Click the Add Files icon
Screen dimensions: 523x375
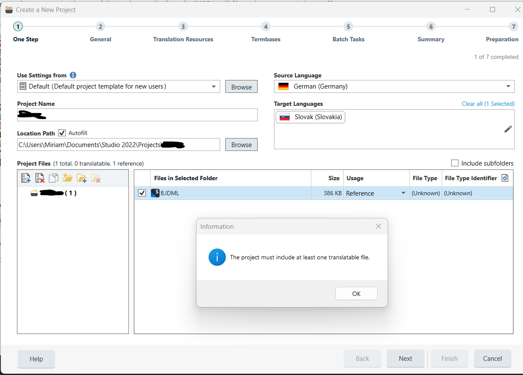(x=26, y=178)
